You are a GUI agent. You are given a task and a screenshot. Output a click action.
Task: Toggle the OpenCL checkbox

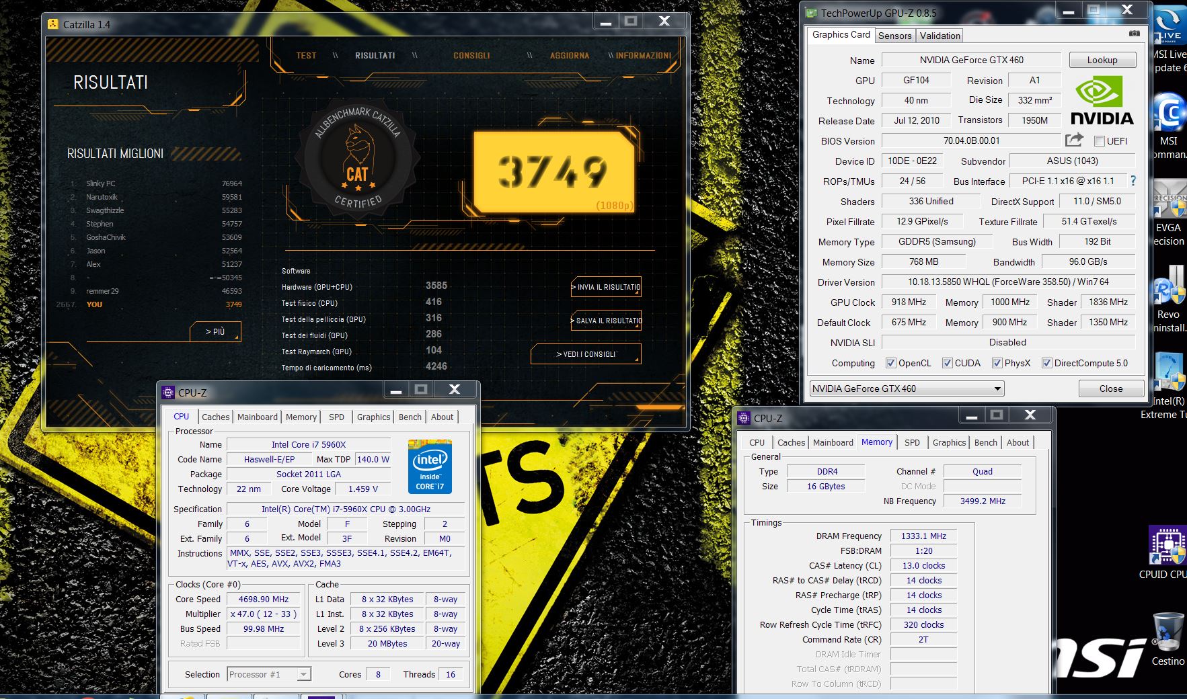click(890, 363)
